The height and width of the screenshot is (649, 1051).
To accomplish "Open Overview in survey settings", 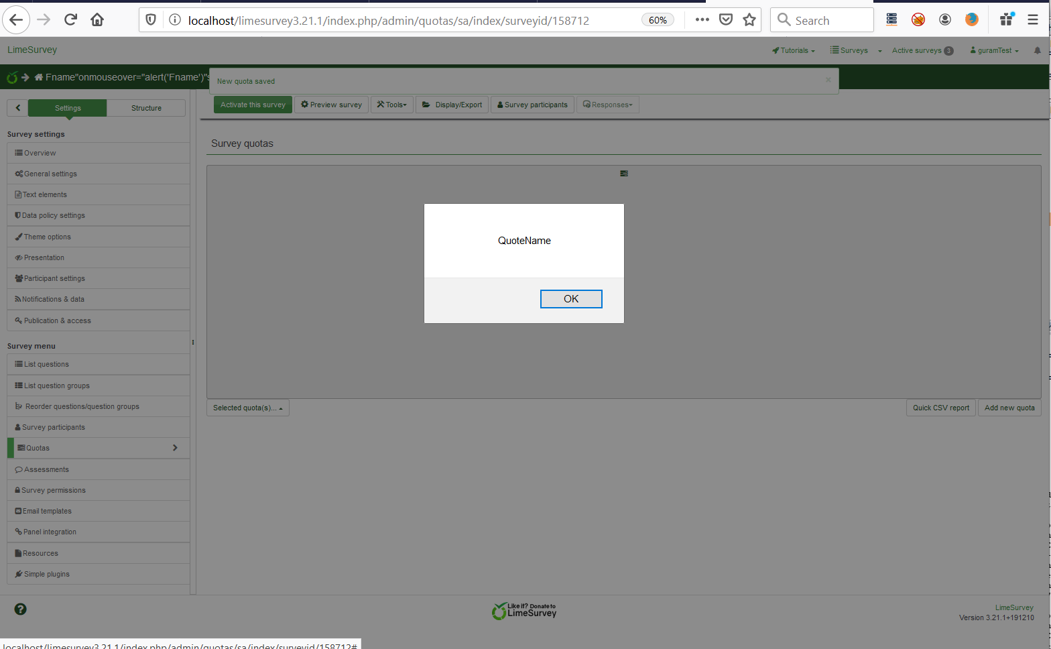I will coord(99,153).
